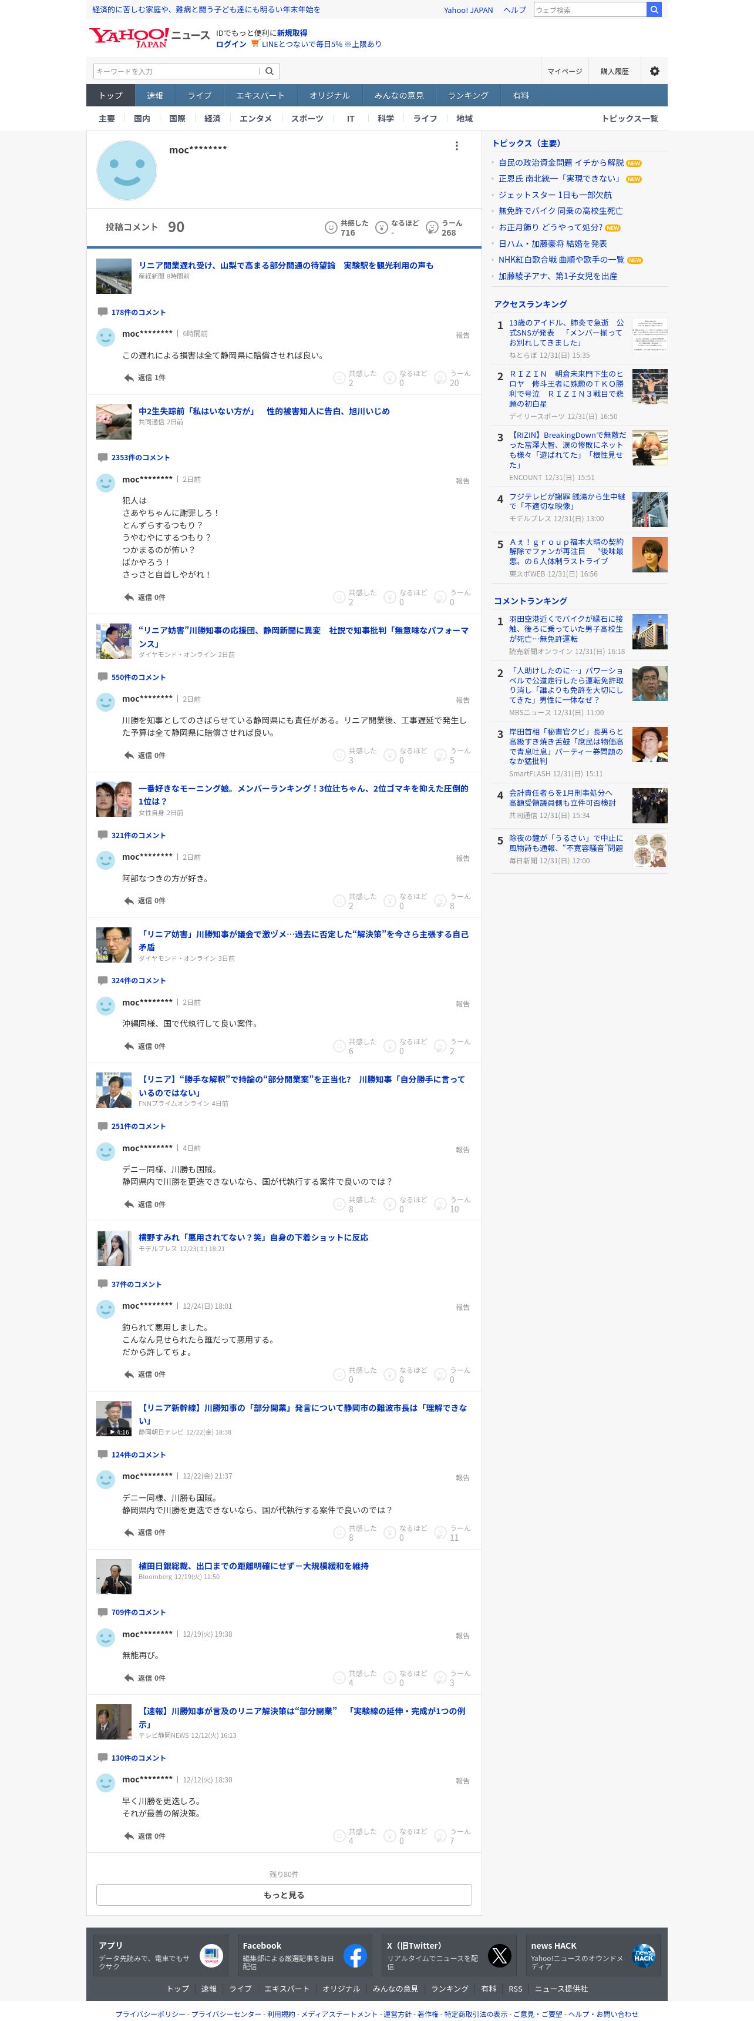
Task: Open トピックス一覧 link
Action: 630,119
